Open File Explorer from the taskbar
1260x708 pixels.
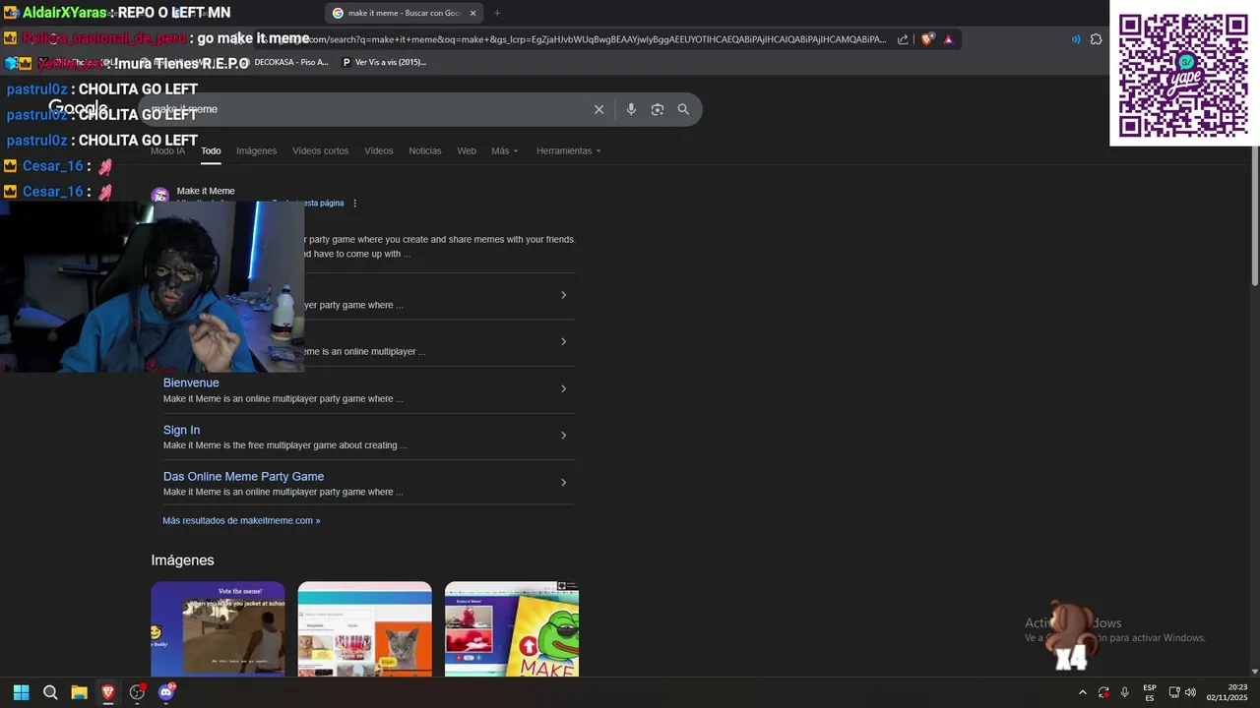coord(79,692)
